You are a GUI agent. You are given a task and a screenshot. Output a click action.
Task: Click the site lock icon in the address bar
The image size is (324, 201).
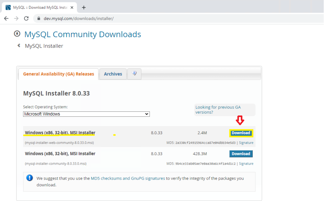(39, 19)
